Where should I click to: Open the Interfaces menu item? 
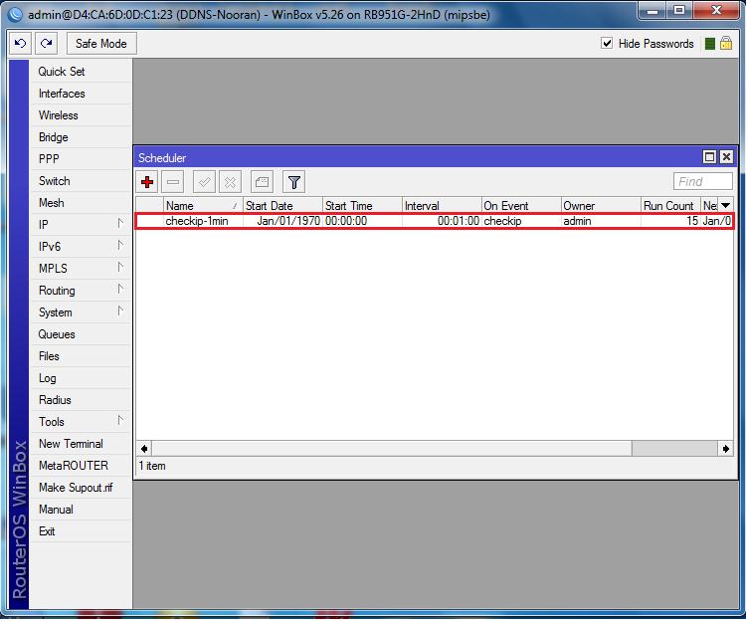[x=62, y=94]
